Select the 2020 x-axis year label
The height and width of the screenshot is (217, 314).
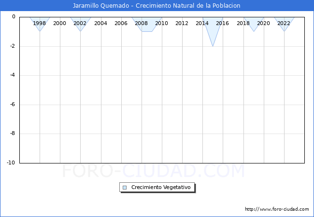coord(263,23)
